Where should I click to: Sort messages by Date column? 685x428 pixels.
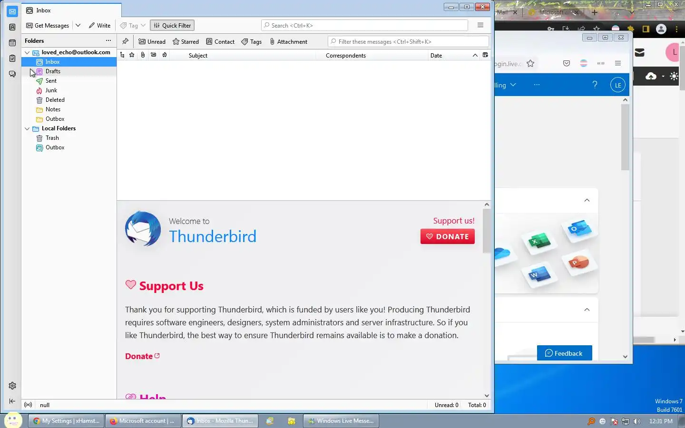(x=436, y=56)
